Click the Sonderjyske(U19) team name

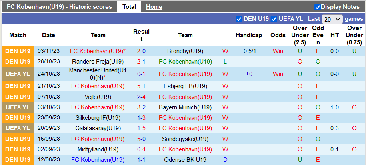(x=185, y=139)
